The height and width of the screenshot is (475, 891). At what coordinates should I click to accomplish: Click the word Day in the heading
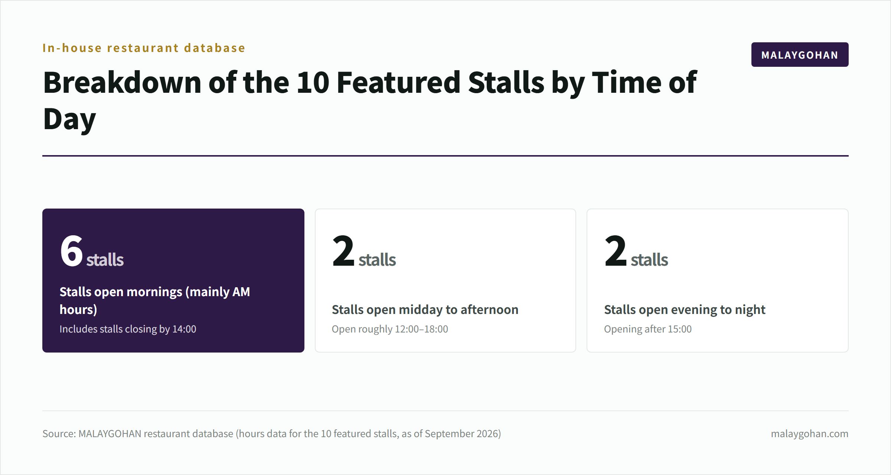click(69, 119)
